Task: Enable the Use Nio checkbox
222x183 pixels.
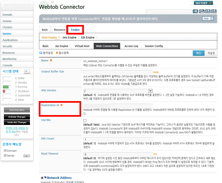Action: click(x=85, y=121)
